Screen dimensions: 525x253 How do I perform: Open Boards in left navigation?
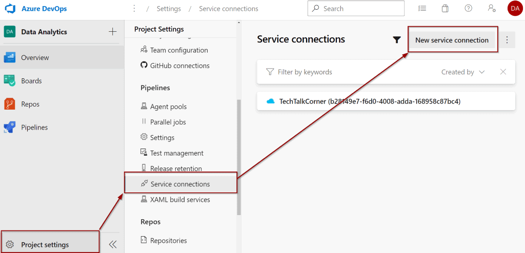tap(62, 81)
